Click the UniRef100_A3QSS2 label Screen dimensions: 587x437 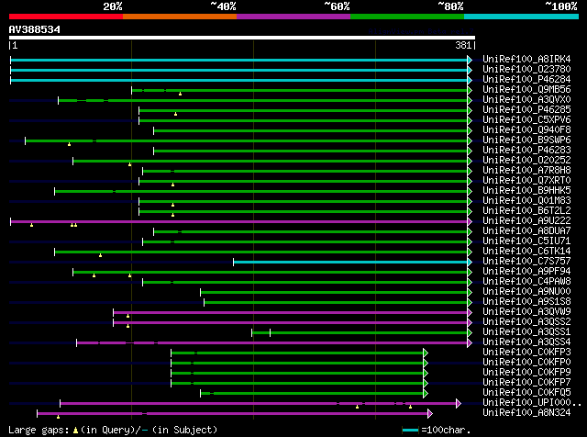pos(526,322)
